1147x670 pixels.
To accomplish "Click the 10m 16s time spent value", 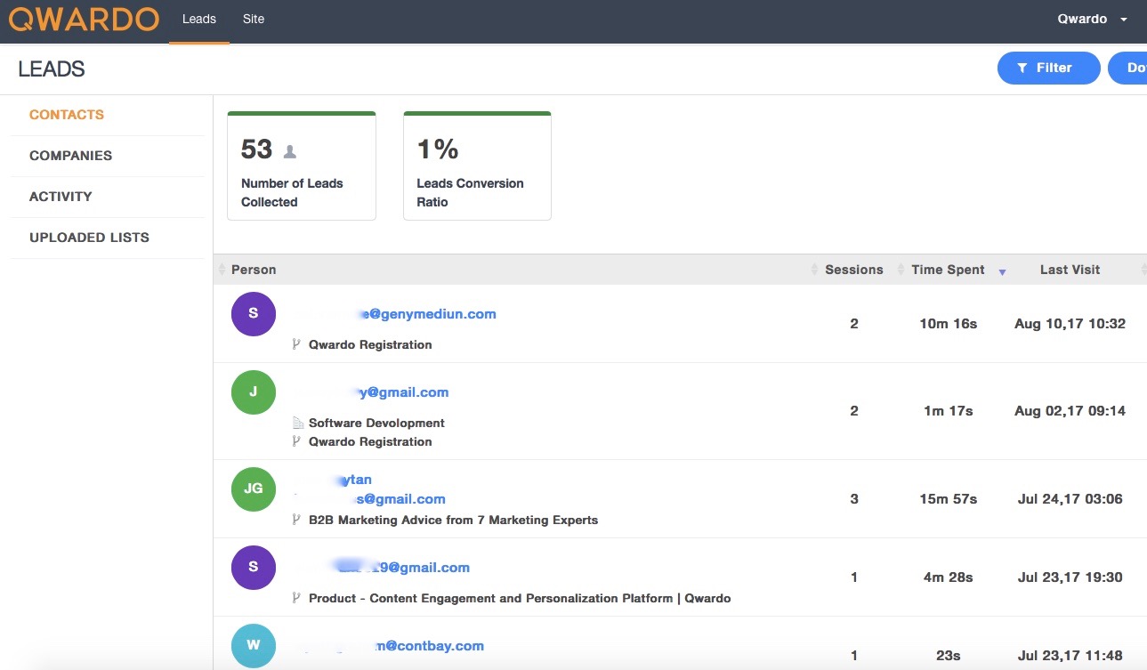I will [x=948, y=324].
